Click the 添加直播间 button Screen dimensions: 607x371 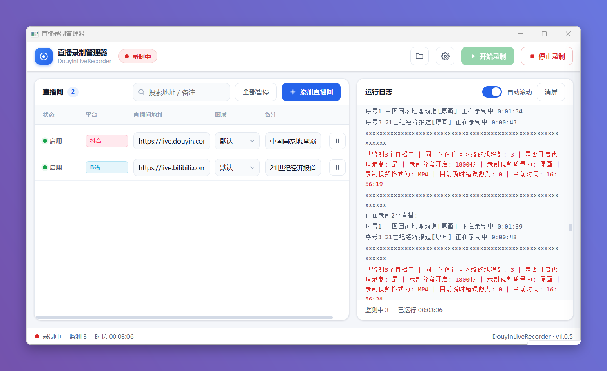click(311, 92)
